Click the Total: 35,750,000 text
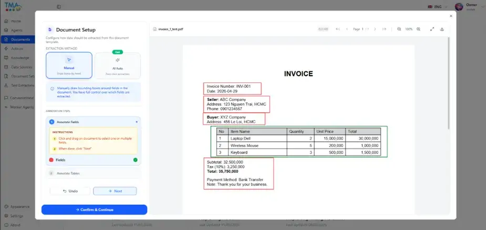Viewport: 486px width, 230px height. pos(223,171)
